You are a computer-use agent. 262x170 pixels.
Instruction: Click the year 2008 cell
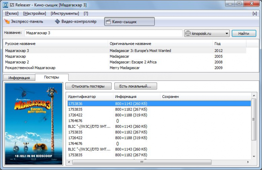(x=218, y=62)
